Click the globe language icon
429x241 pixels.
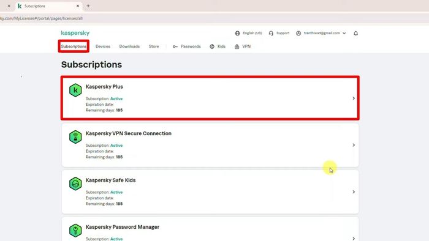pyautogui.click(x=237, y=33)
